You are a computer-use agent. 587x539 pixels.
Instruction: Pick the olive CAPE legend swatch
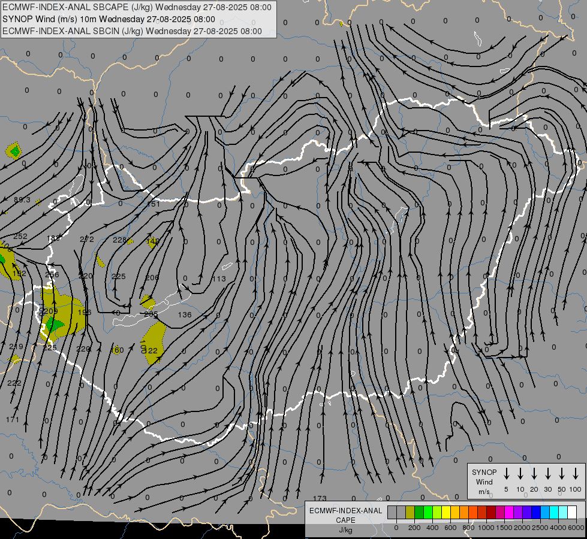pyautogui.click(x=410, y=512)
